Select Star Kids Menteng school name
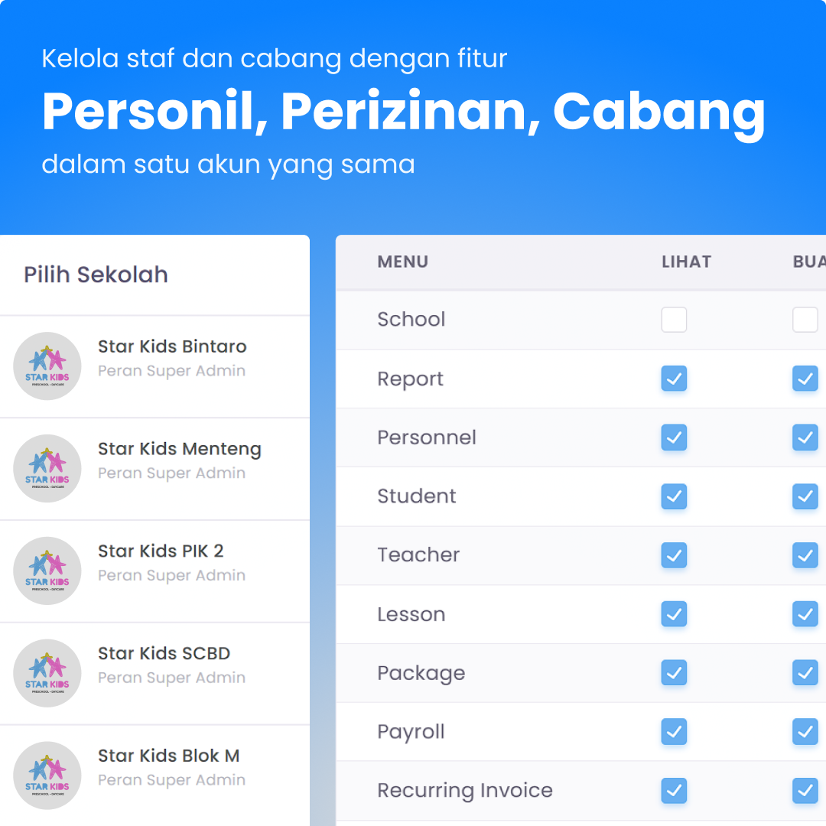This screenshot has width=826, height=826. pyautogui.click(x=180, y=449)
